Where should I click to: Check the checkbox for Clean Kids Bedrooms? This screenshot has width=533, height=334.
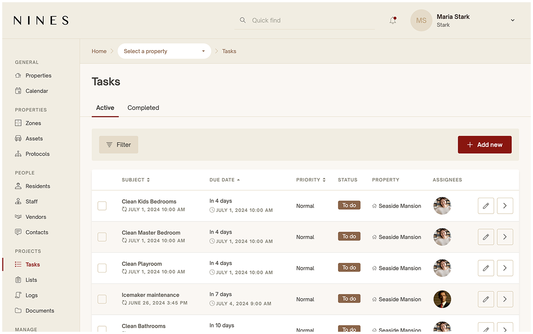(102, 205)
